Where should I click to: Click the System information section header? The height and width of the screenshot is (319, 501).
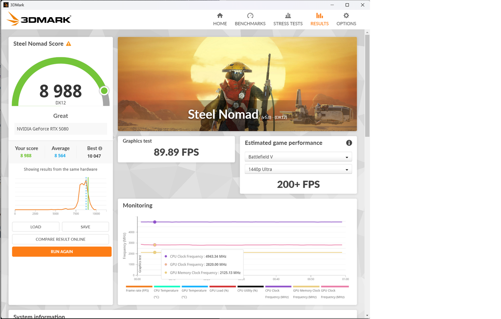tap(39, 317)
